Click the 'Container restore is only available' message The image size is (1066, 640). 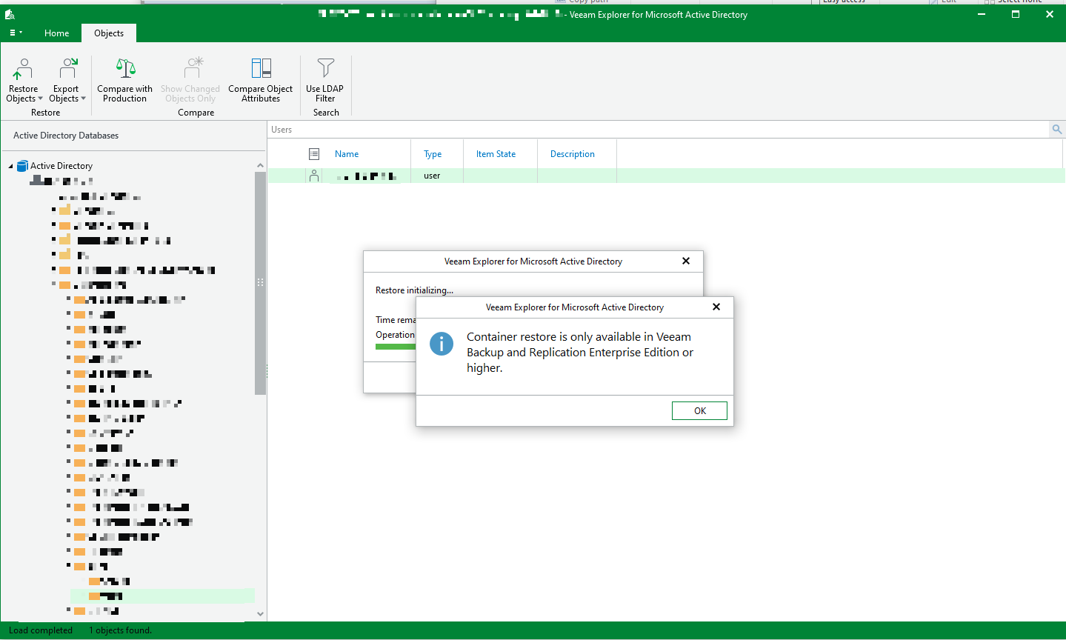pyautogui.click(x=580, y=352)
